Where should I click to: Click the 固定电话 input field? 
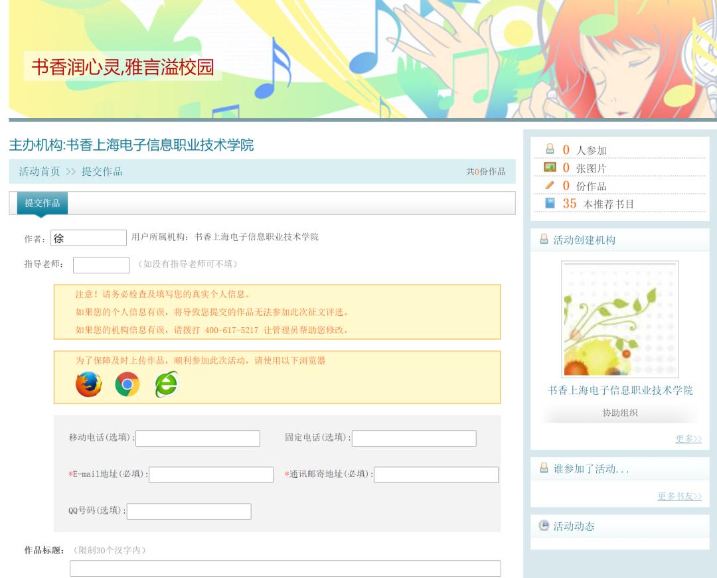[414, 438]
